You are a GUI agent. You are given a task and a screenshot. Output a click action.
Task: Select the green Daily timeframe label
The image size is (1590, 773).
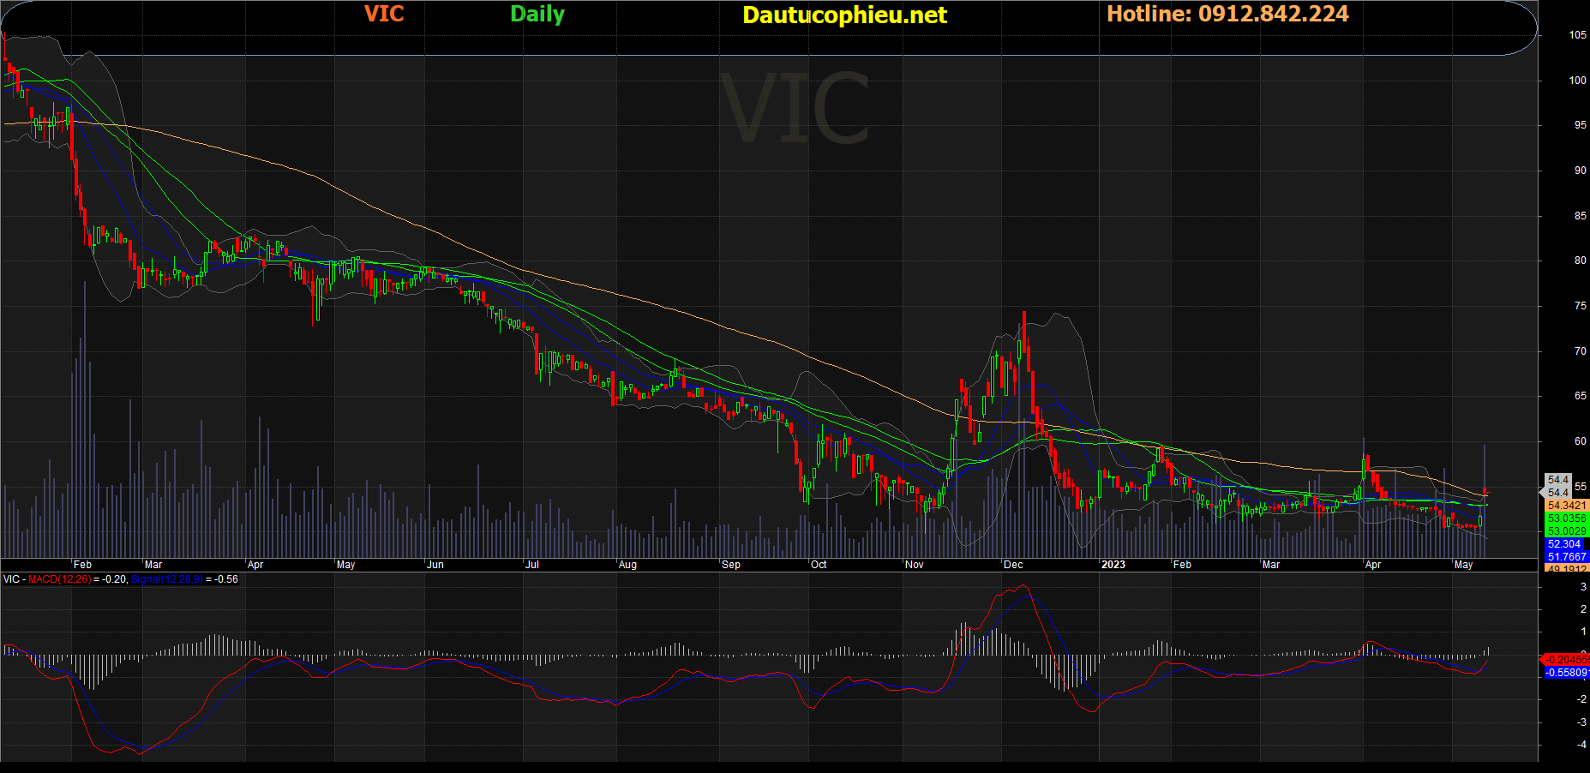tap(537, 14)
